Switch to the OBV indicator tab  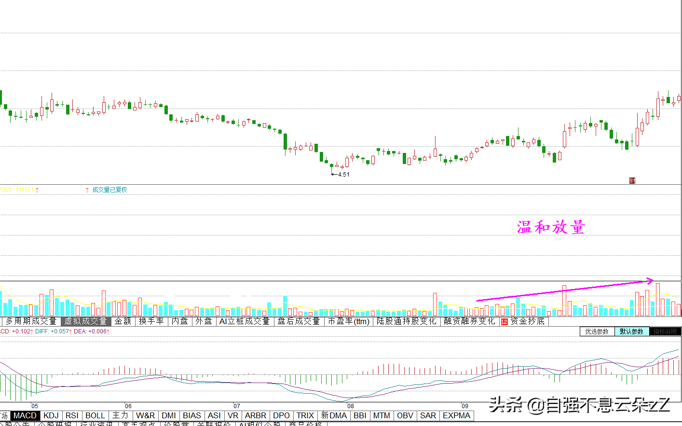[405, 415]
